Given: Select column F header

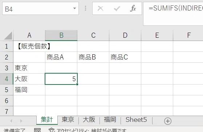Looking at the screenshot, I should click(x=188, y=36).
